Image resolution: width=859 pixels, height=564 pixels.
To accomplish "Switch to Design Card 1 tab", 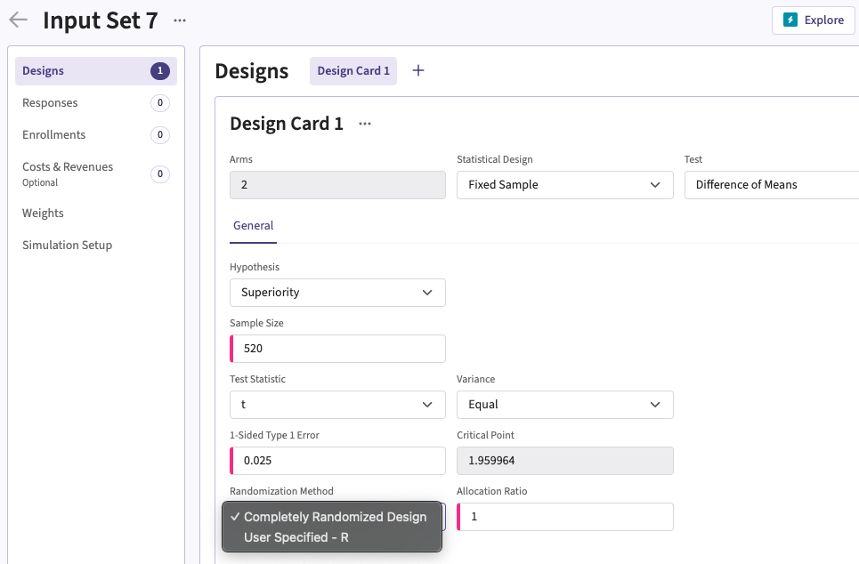I will click(x=353, y=71).
